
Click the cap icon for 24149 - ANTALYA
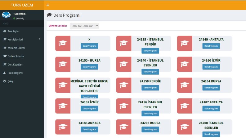pyautogui.click(x=185, y=43)
